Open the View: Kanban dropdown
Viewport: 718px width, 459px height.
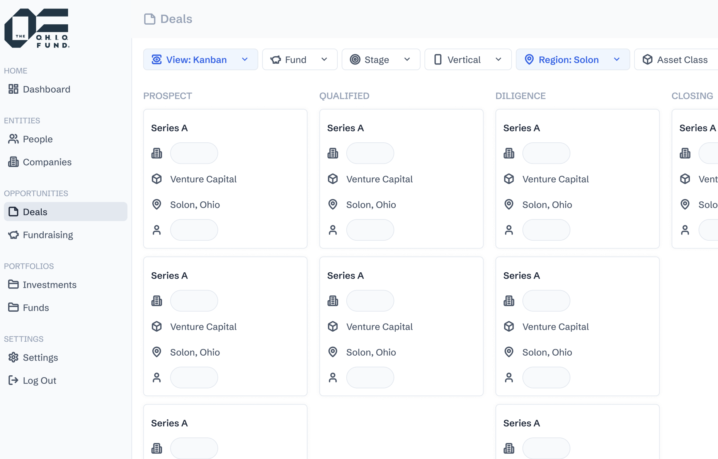tap(200, 59)
